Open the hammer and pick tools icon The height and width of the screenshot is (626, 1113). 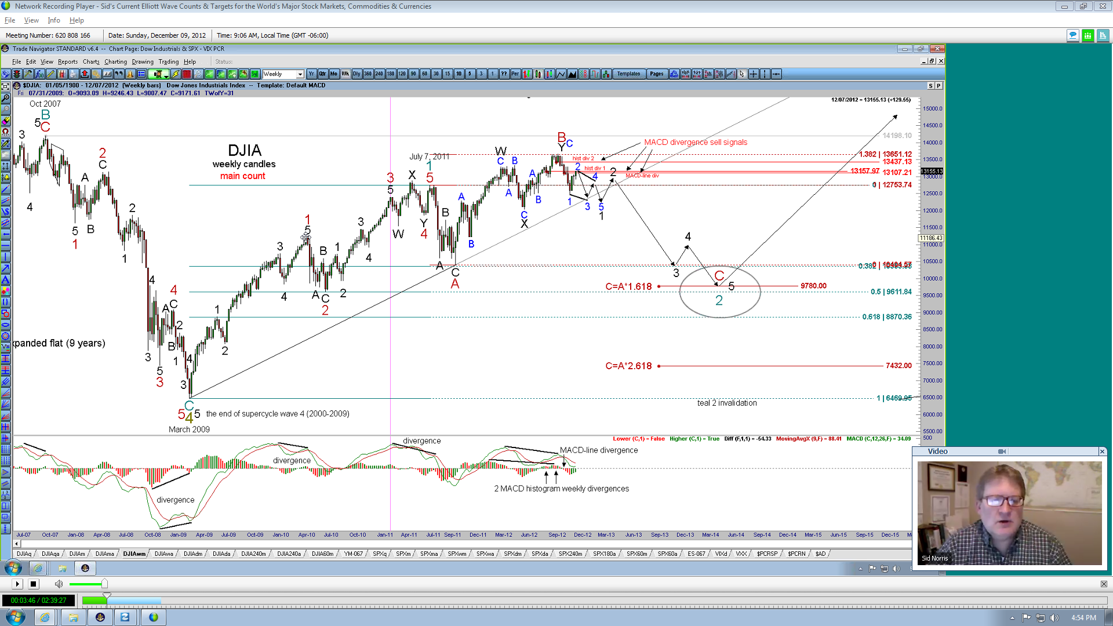(x=28, y=74)
